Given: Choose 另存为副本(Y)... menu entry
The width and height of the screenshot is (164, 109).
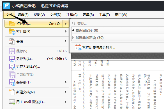Looking at the screenshot, I should point(37,67).
